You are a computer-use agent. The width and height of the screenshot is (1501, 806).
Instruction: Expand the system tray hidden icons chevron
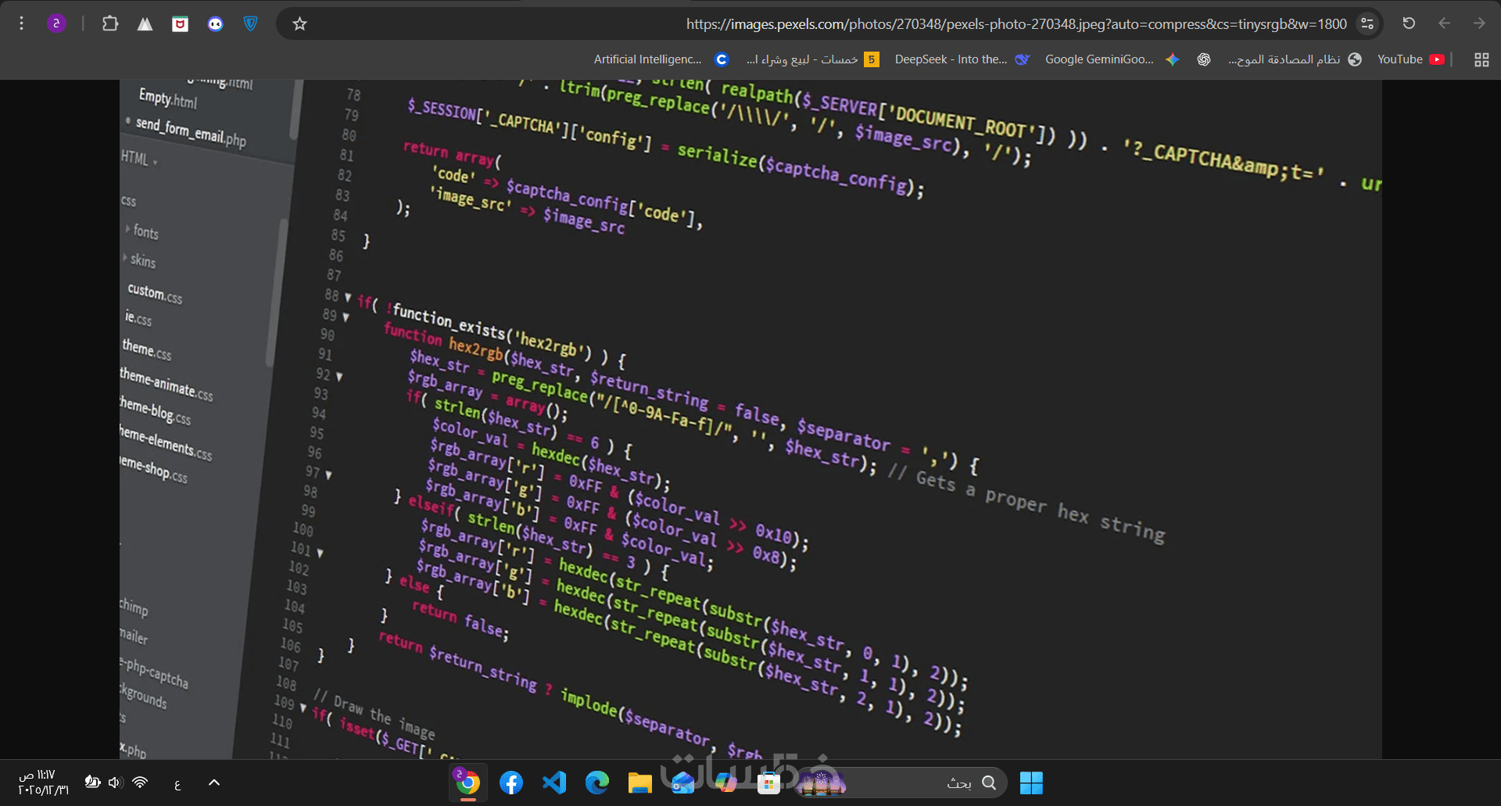[214, 783]
